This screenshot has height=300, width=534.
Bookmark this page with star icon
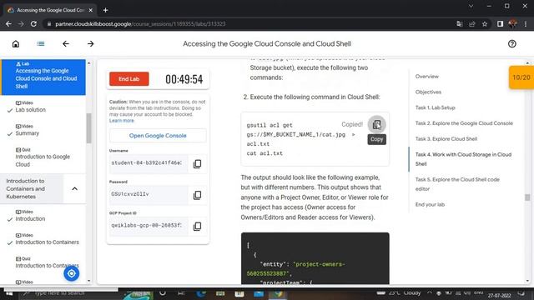coord(485,24)
